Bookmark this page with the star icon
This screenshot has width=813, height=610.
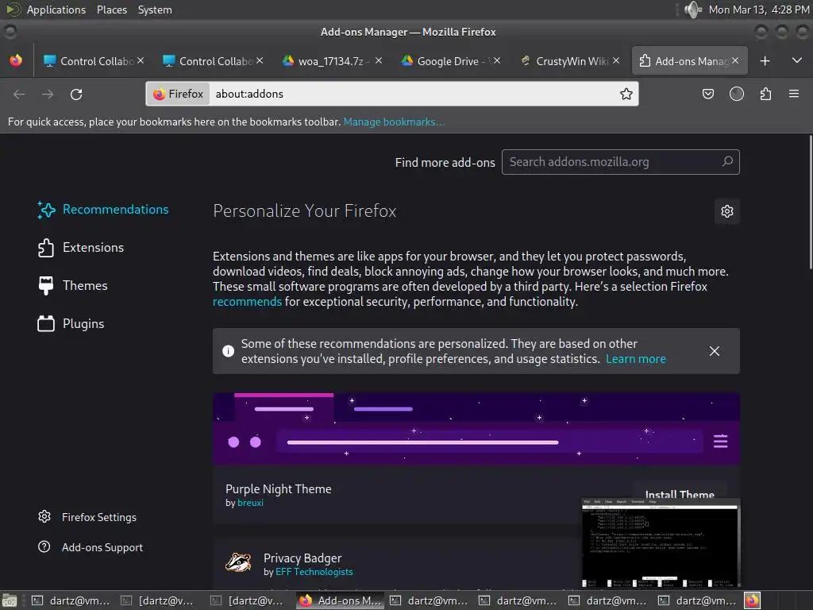626,94
